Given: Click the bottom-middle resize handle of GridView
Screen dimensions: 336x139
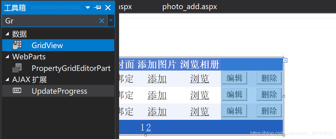Looking at the screenshot, I should click(146, 135).
